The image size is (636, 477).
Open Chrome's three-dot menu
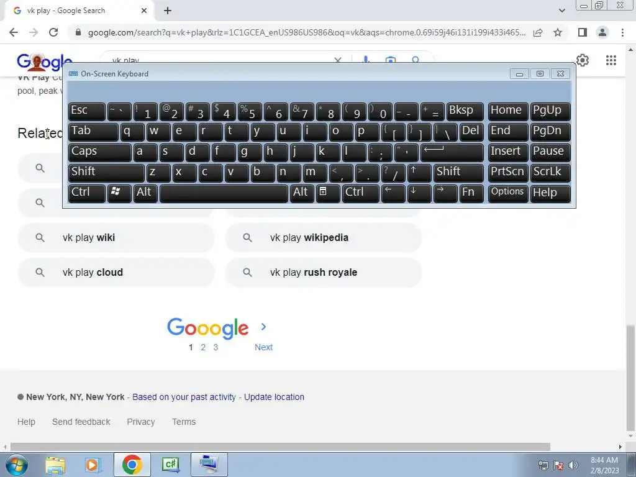pos(622,32)
